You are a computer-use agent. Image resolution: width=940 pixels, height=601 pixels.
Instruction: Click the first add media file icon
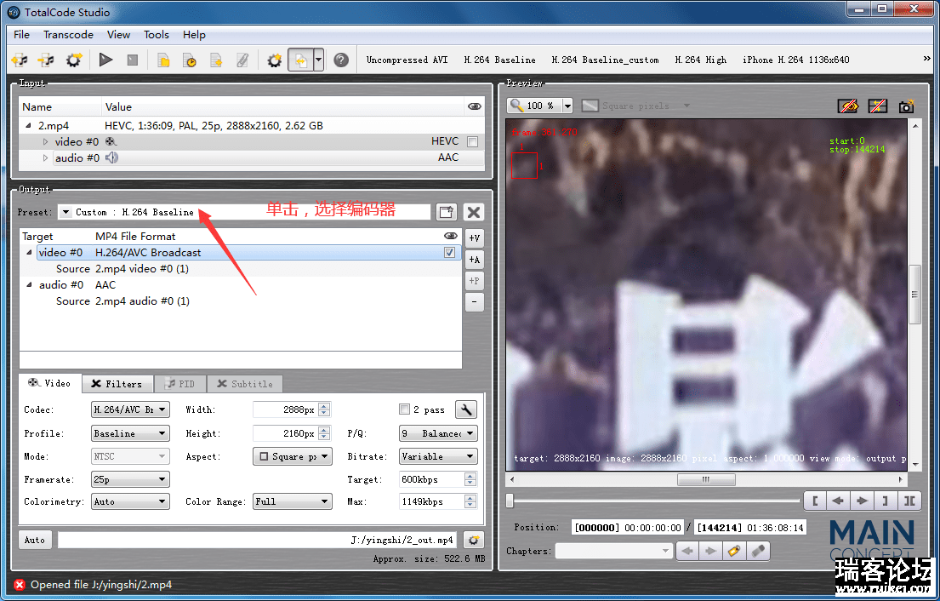[x=20, y=60]
